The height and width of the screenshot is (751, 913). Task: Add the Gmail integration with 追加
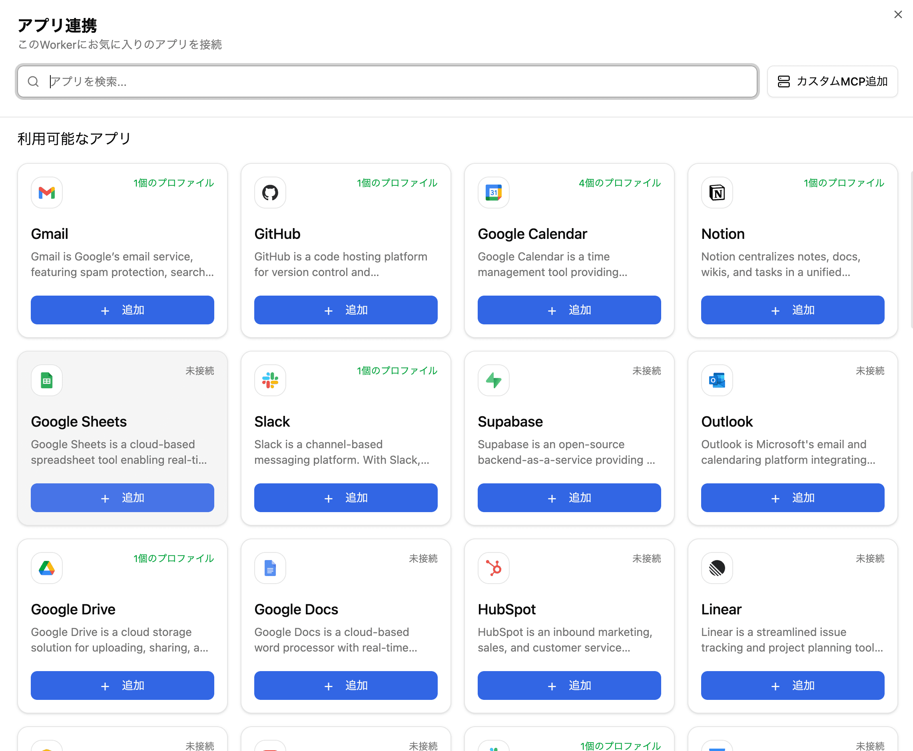122,310
